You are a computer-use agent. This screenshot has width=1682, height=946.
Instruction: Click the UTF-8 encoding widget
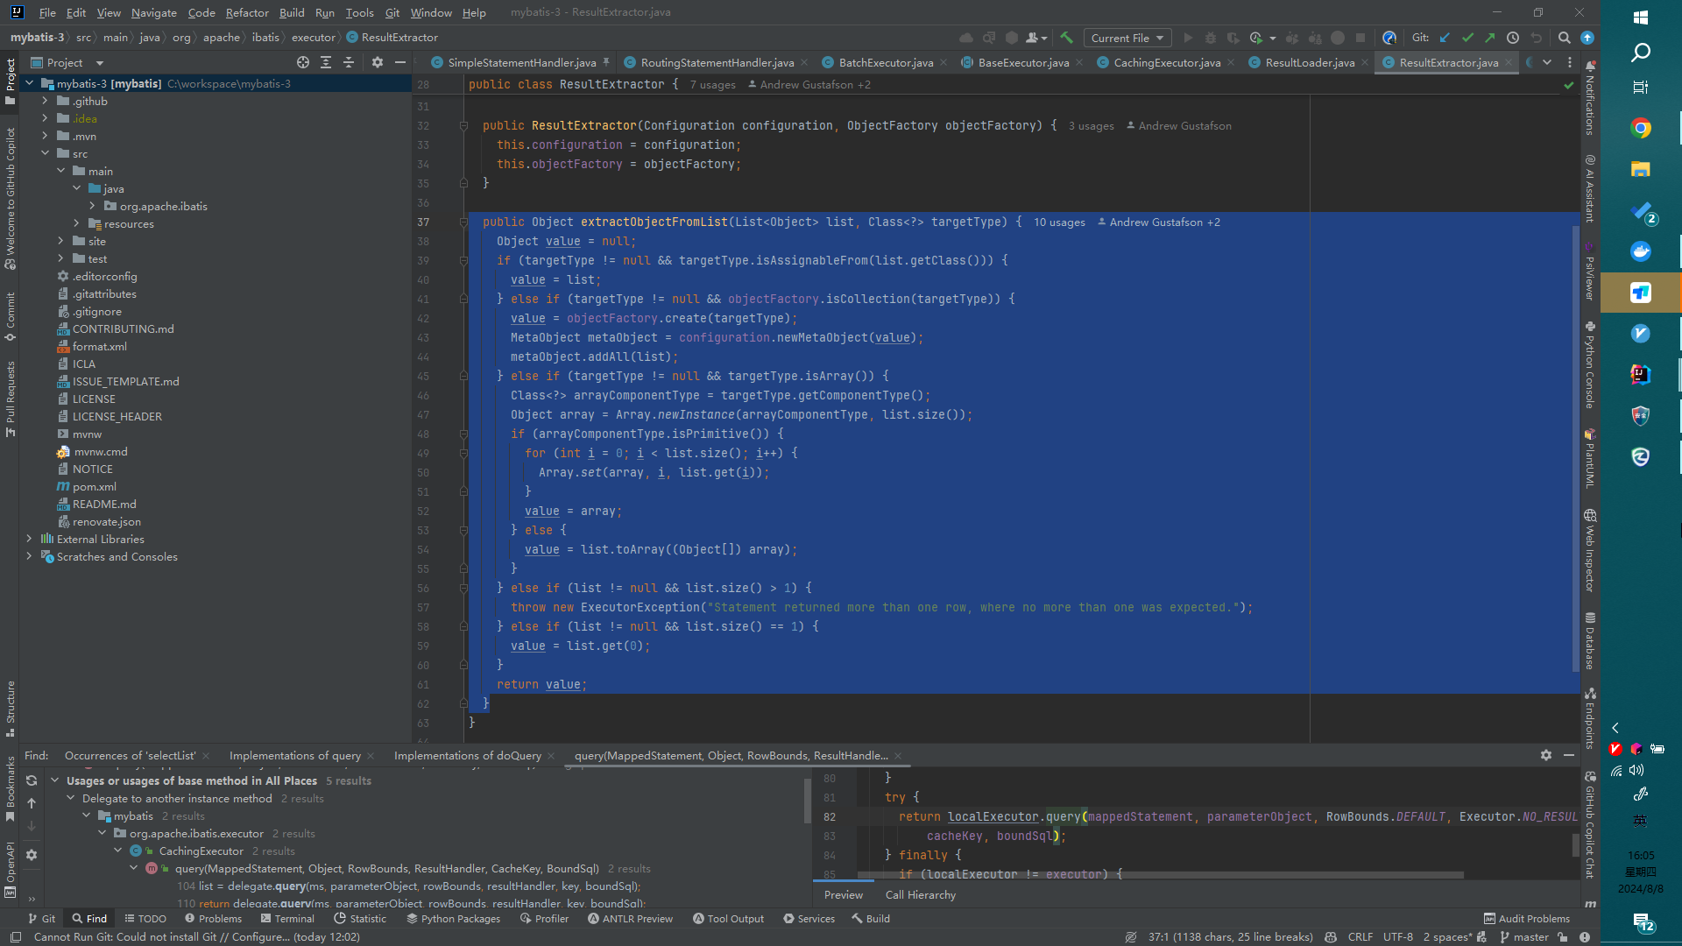1398,937
